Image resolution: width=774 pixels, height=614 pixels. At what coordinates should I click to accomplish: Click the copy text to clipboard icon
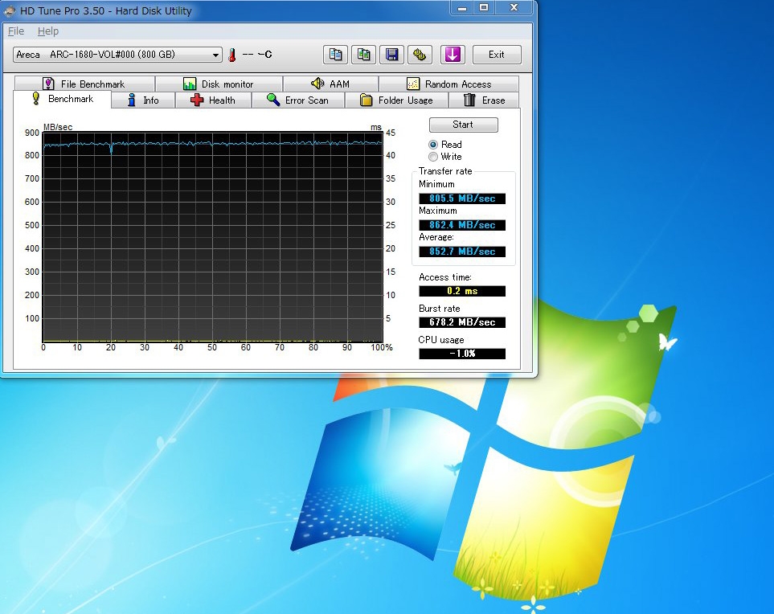pyautogui.click(x=336, y=55)
